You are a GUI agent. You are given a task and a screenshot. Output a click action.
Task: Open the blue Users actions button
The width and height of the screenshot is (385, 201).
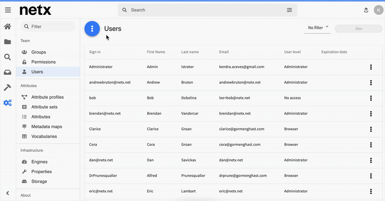92,29
